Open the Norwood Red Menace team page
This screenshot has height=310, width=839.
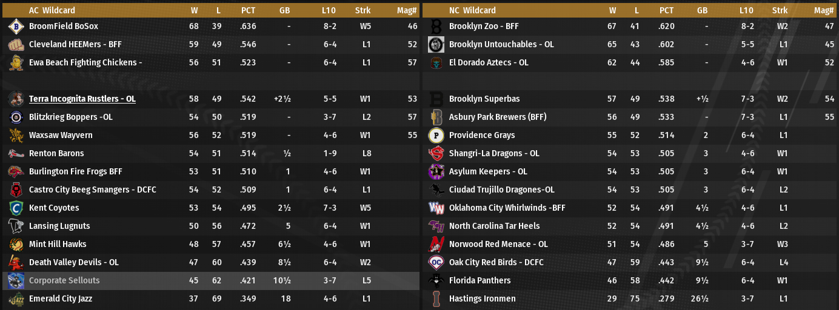click(x=498, y=245)
